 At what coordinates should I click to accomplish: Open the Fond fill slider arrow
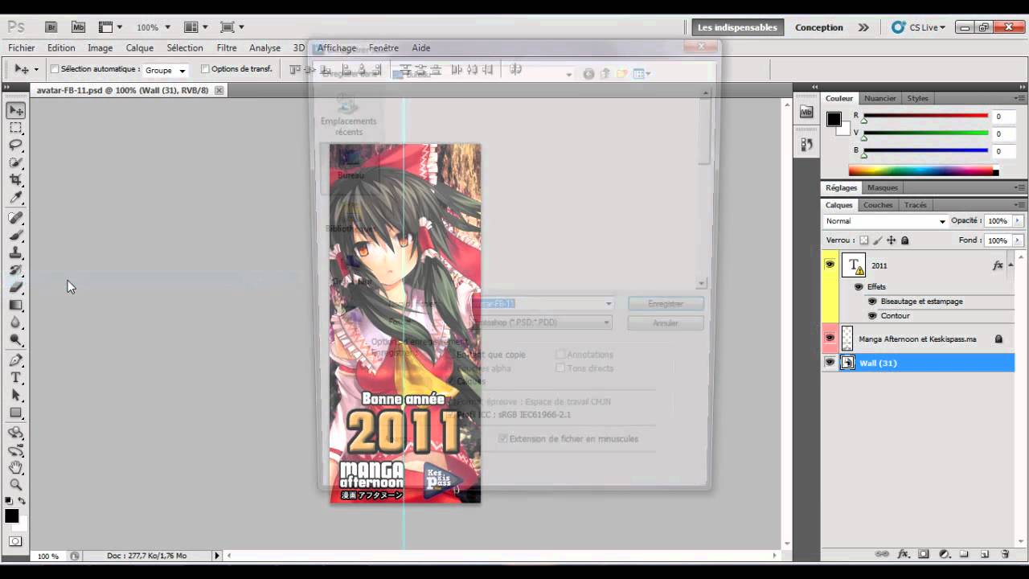point(1018,240)
